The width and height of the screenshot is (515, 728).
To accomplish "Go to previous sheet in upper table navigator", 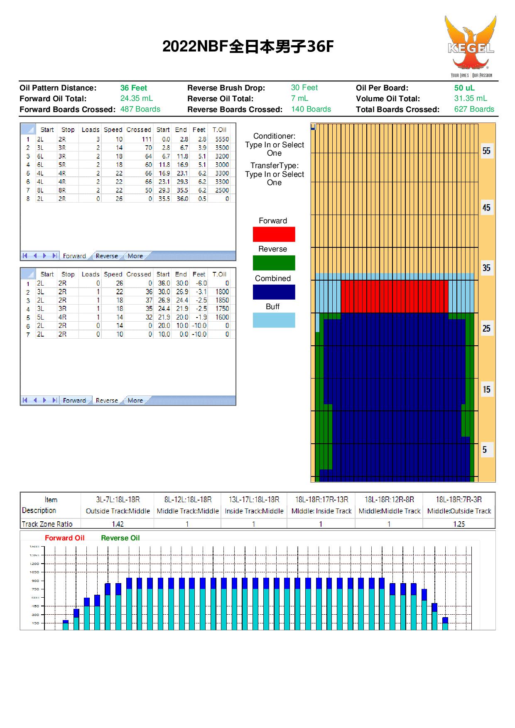I will (x=35, y=256).
